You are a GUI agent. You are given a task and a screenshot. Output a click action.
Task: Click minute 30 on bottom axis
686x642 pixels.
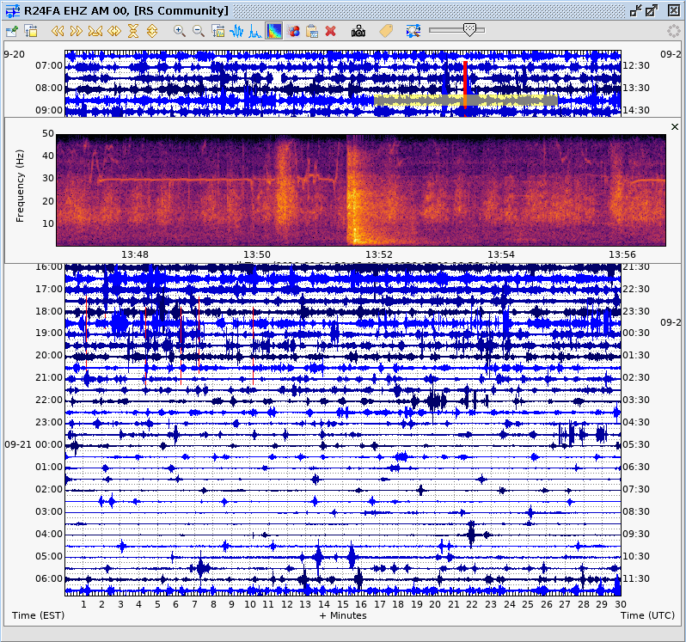620,604
